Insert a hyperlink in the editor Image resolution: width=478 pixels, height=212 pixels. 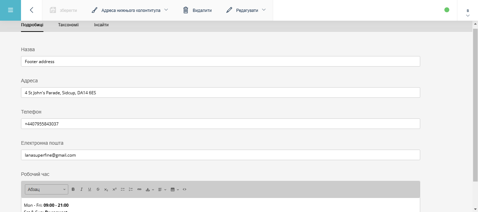[139, 189]
